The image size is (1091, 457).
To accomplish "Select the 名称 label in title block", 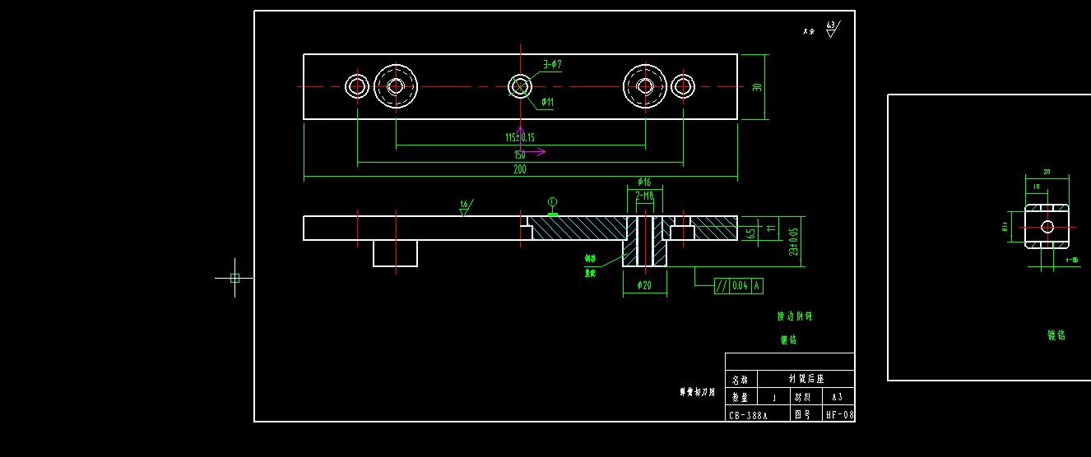I will pyautogui.click(x=740, y=380).
